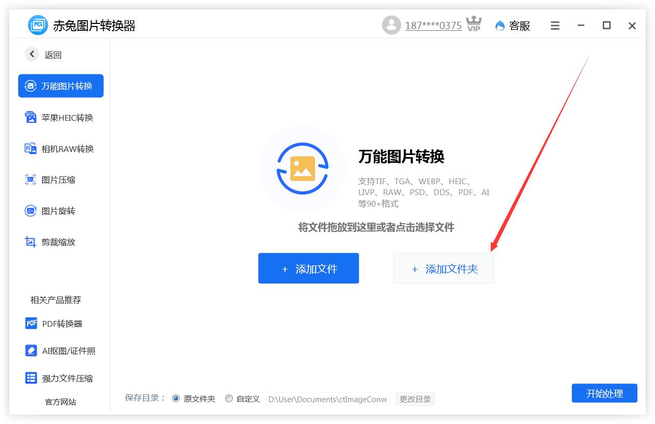655x424 pixels.
Task: Minimize the window
Action: (x=581, y=25)
